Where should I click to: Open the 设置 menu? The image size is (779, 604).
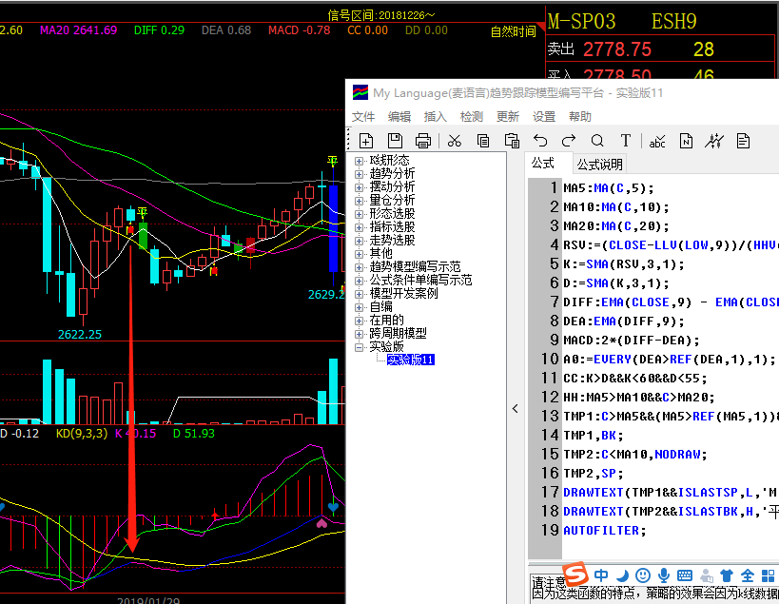(x=544, y=116)
